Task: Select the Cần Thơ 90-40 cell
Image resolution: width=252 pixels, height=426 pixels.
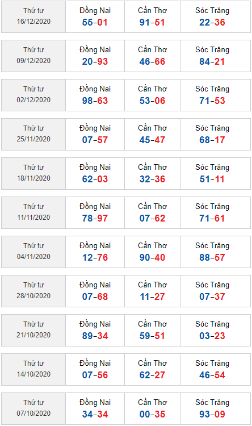Action: pyautogui.click(x=152, y=252)
